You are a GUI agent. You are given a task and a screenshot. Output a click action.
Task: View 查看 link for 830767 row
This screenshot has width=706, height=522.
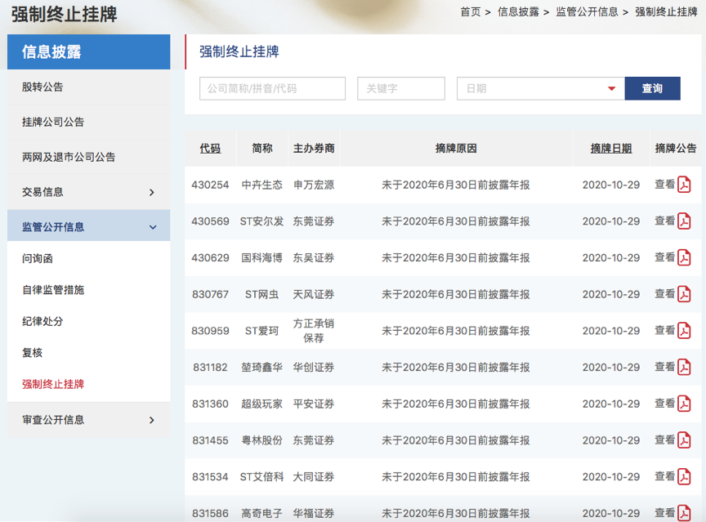click(x=664, y=294)
